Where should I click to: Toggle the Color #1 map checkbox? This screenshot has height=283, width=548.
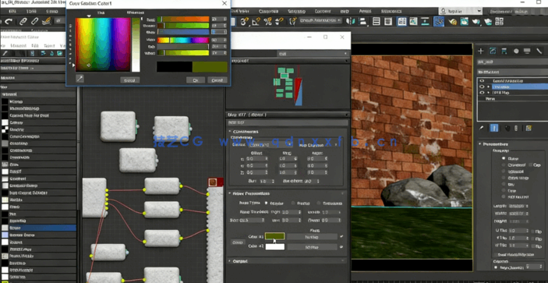341,236
